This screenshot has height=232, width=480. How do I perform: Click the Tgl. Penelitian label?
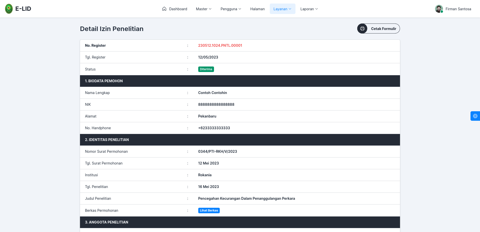96,187
